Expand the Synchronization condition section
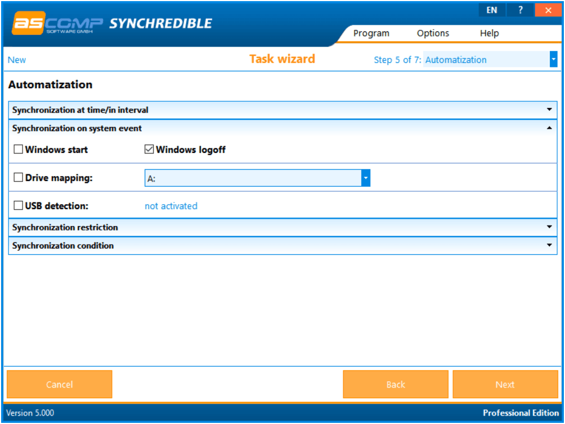 point(282,246)
